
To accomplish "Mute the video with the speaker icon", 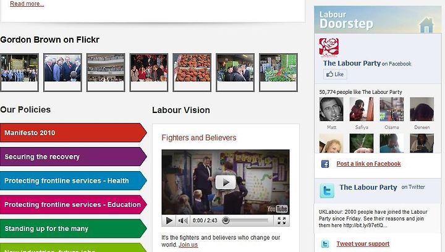I will tap(183, 220).
